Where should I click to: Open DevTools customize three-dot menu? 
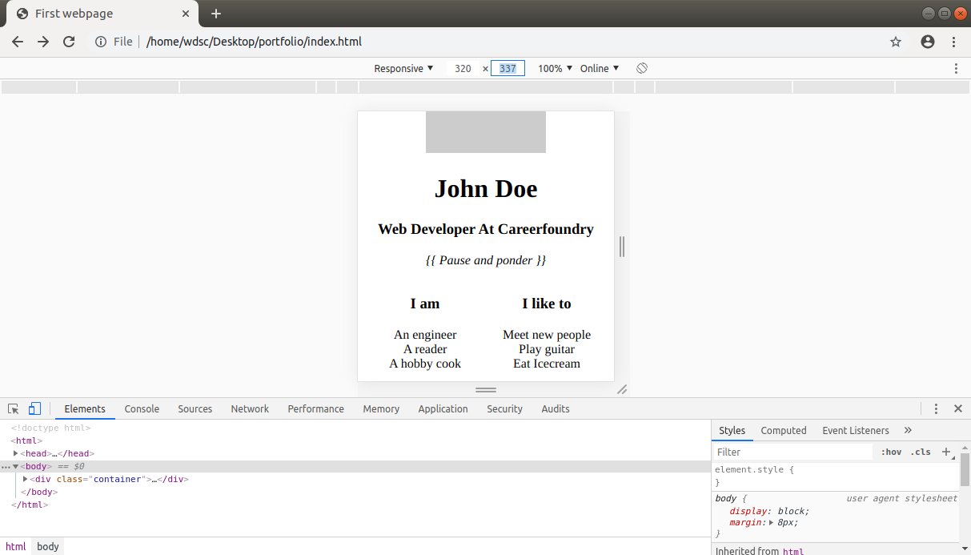936,408
